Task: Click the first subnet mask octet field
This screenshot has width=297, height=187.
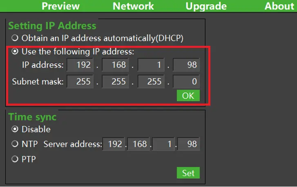Action: 80,81
